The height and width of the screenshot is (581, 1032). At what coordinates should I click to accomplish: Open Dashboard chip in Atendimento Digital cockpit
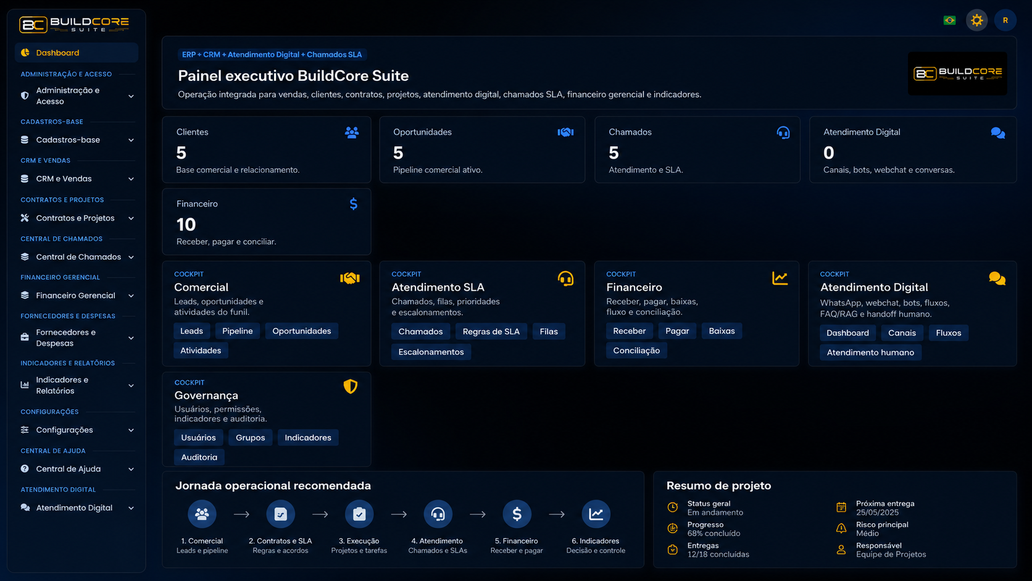847,333
